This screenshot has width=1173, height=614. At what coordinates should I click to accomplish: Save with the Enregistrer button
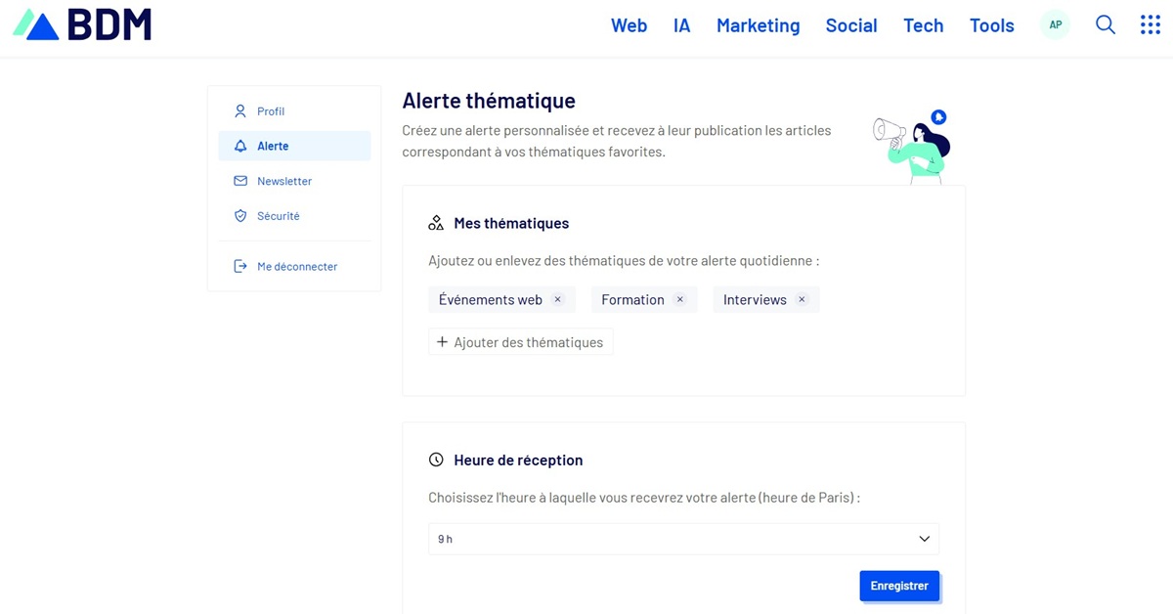pos(899,586)
